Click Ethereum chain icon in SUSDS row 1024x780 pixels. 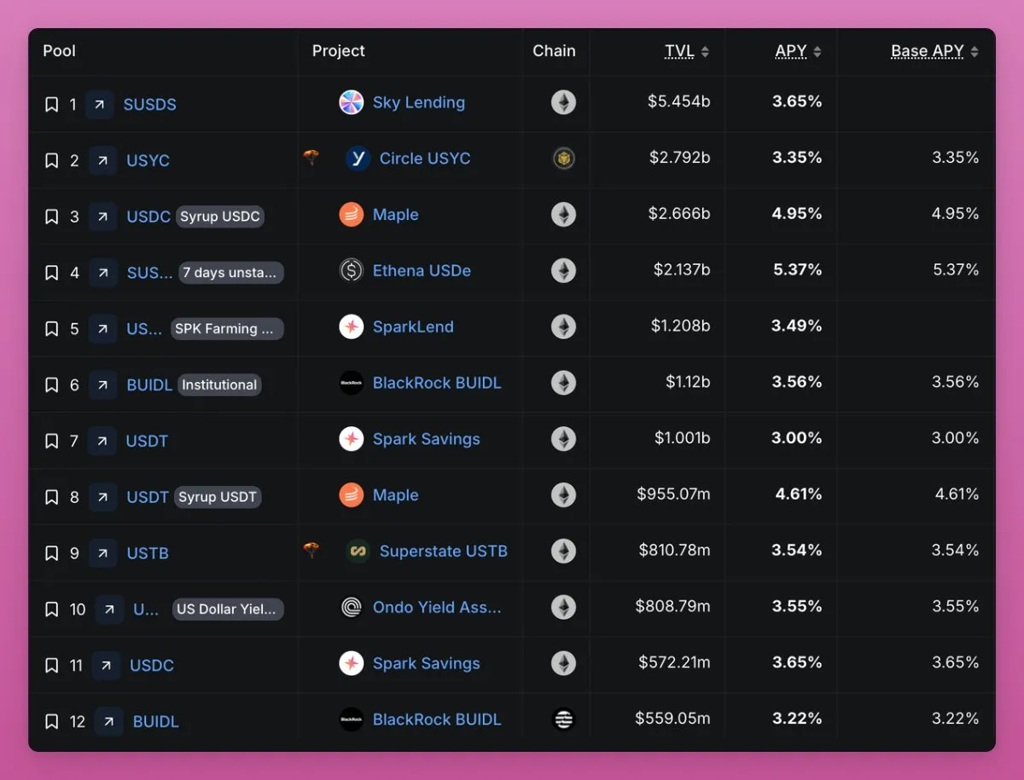(563, 103)
